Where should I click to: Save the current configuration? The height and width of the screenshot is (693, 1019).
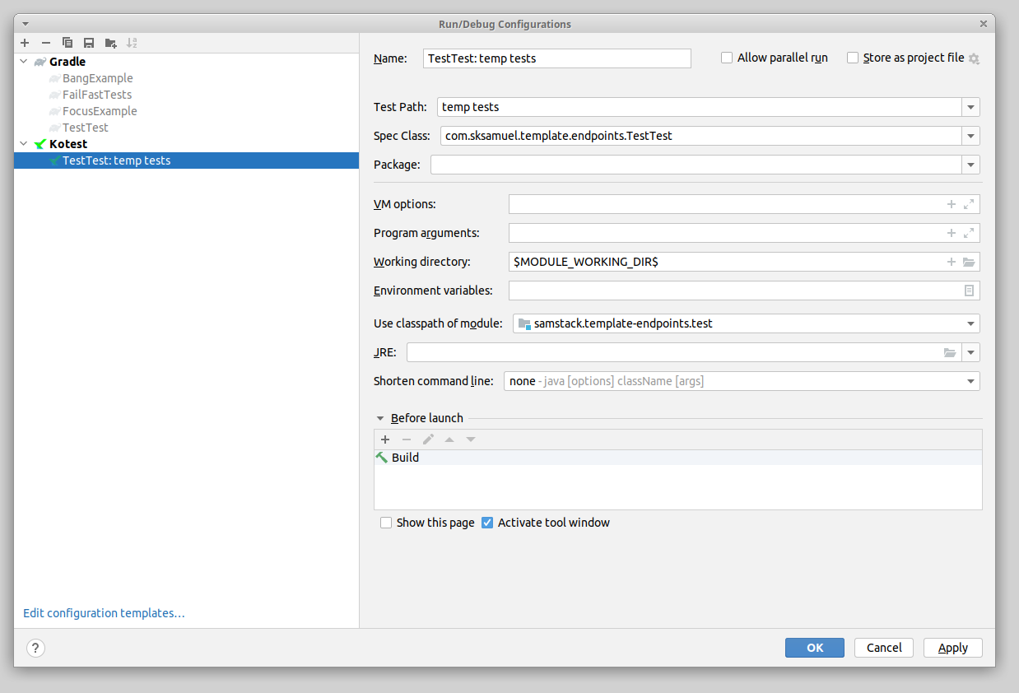88,43
